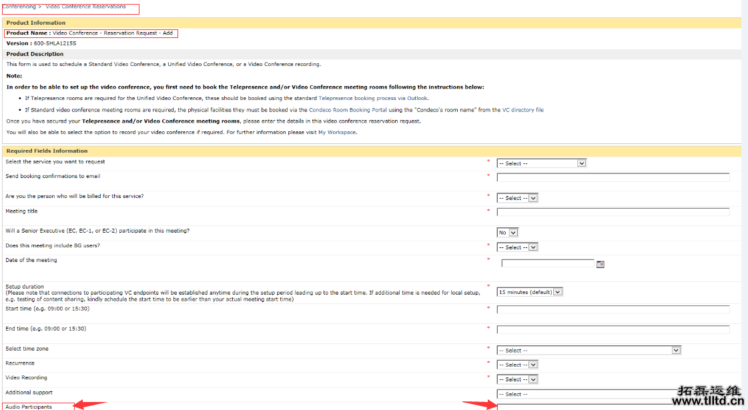Open the billed person dropdown
Screen dimensions: 748x410
tap(517, 198)
